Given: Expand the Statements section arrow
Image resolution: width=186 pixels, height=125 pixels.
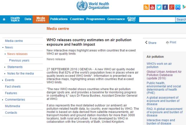Looking at the screenshot, I should 5,67.
